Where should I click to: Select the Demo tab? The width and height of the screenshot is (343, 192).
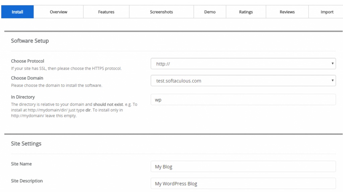coord(210,12)
